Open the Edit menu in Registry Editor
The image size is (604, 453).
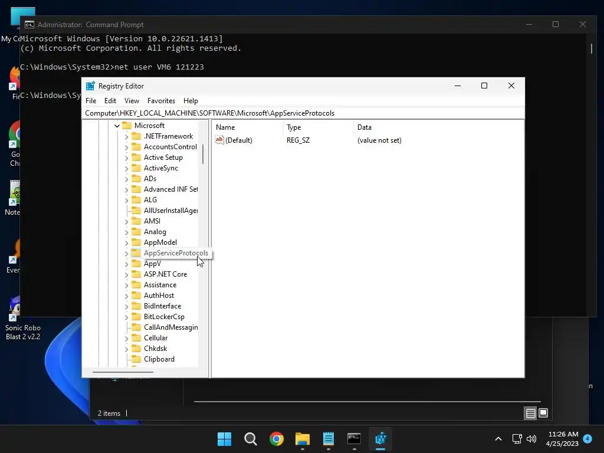pyautogui.click(x=110, y=100)
